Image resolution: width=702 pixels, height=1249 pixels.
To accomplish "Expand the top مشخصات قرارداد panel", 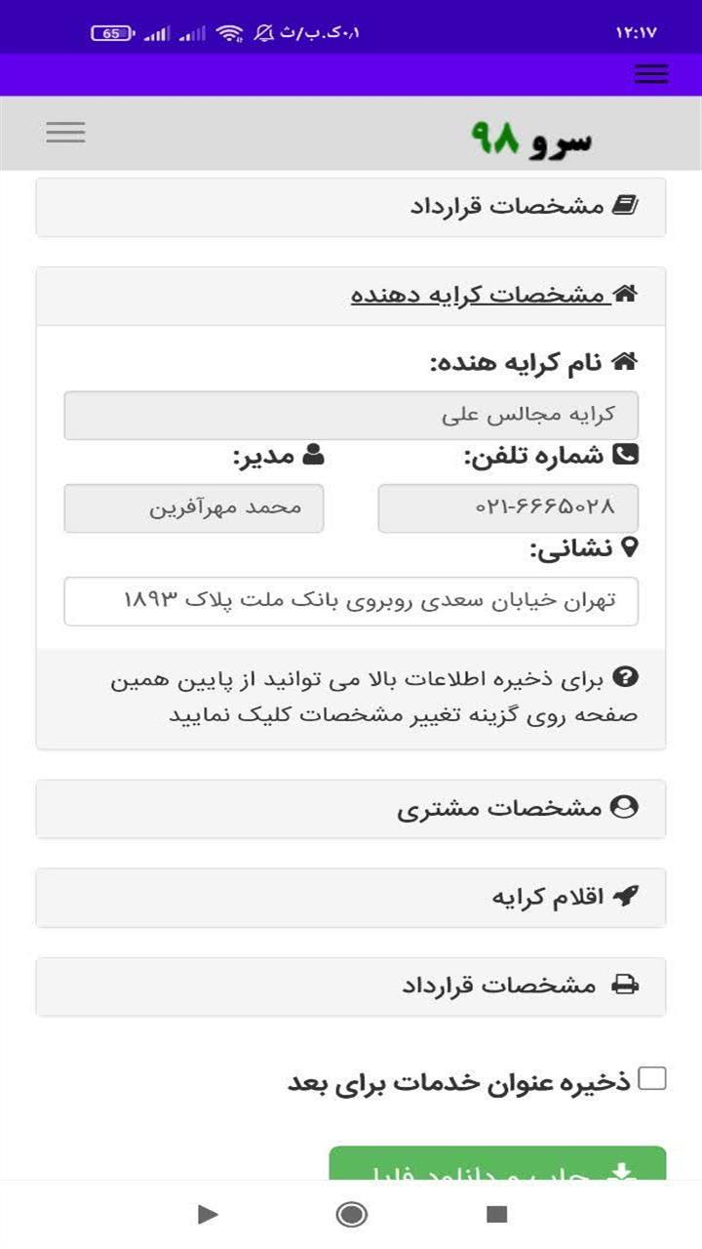I will tap(351, 207).
